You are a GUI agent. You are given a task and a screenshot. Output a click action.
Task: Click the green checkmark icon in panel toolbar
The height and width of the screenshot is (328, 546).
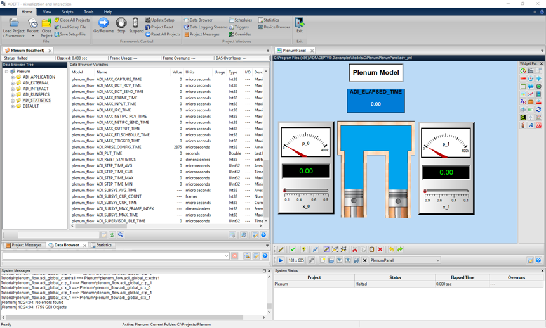(x=293, y=249)
